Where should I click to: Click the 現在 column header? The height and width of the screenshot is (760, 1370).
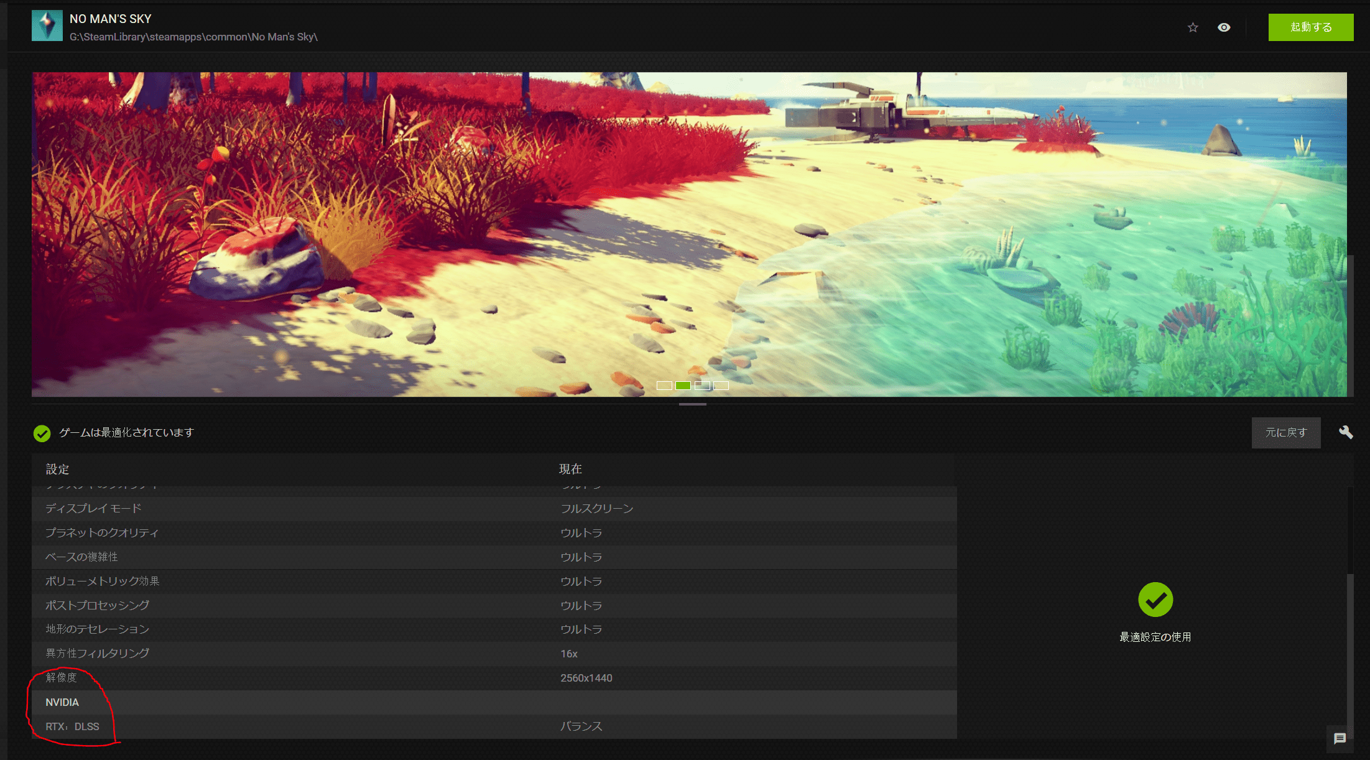pyautogui.click(x=570, y=469)
